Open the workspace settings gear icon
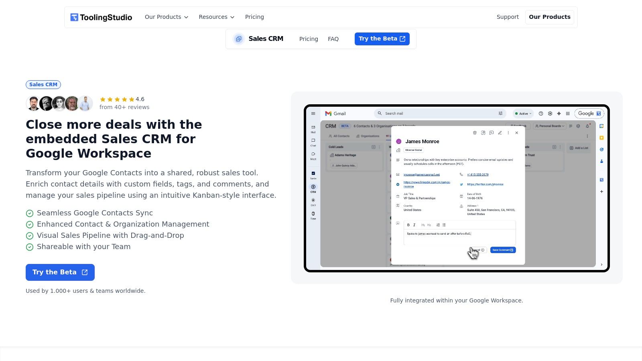 pos(550,114)
